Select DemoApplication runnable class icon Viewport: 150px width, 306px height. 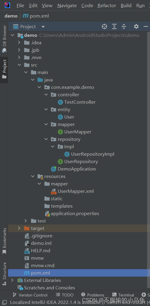[54, 169]
